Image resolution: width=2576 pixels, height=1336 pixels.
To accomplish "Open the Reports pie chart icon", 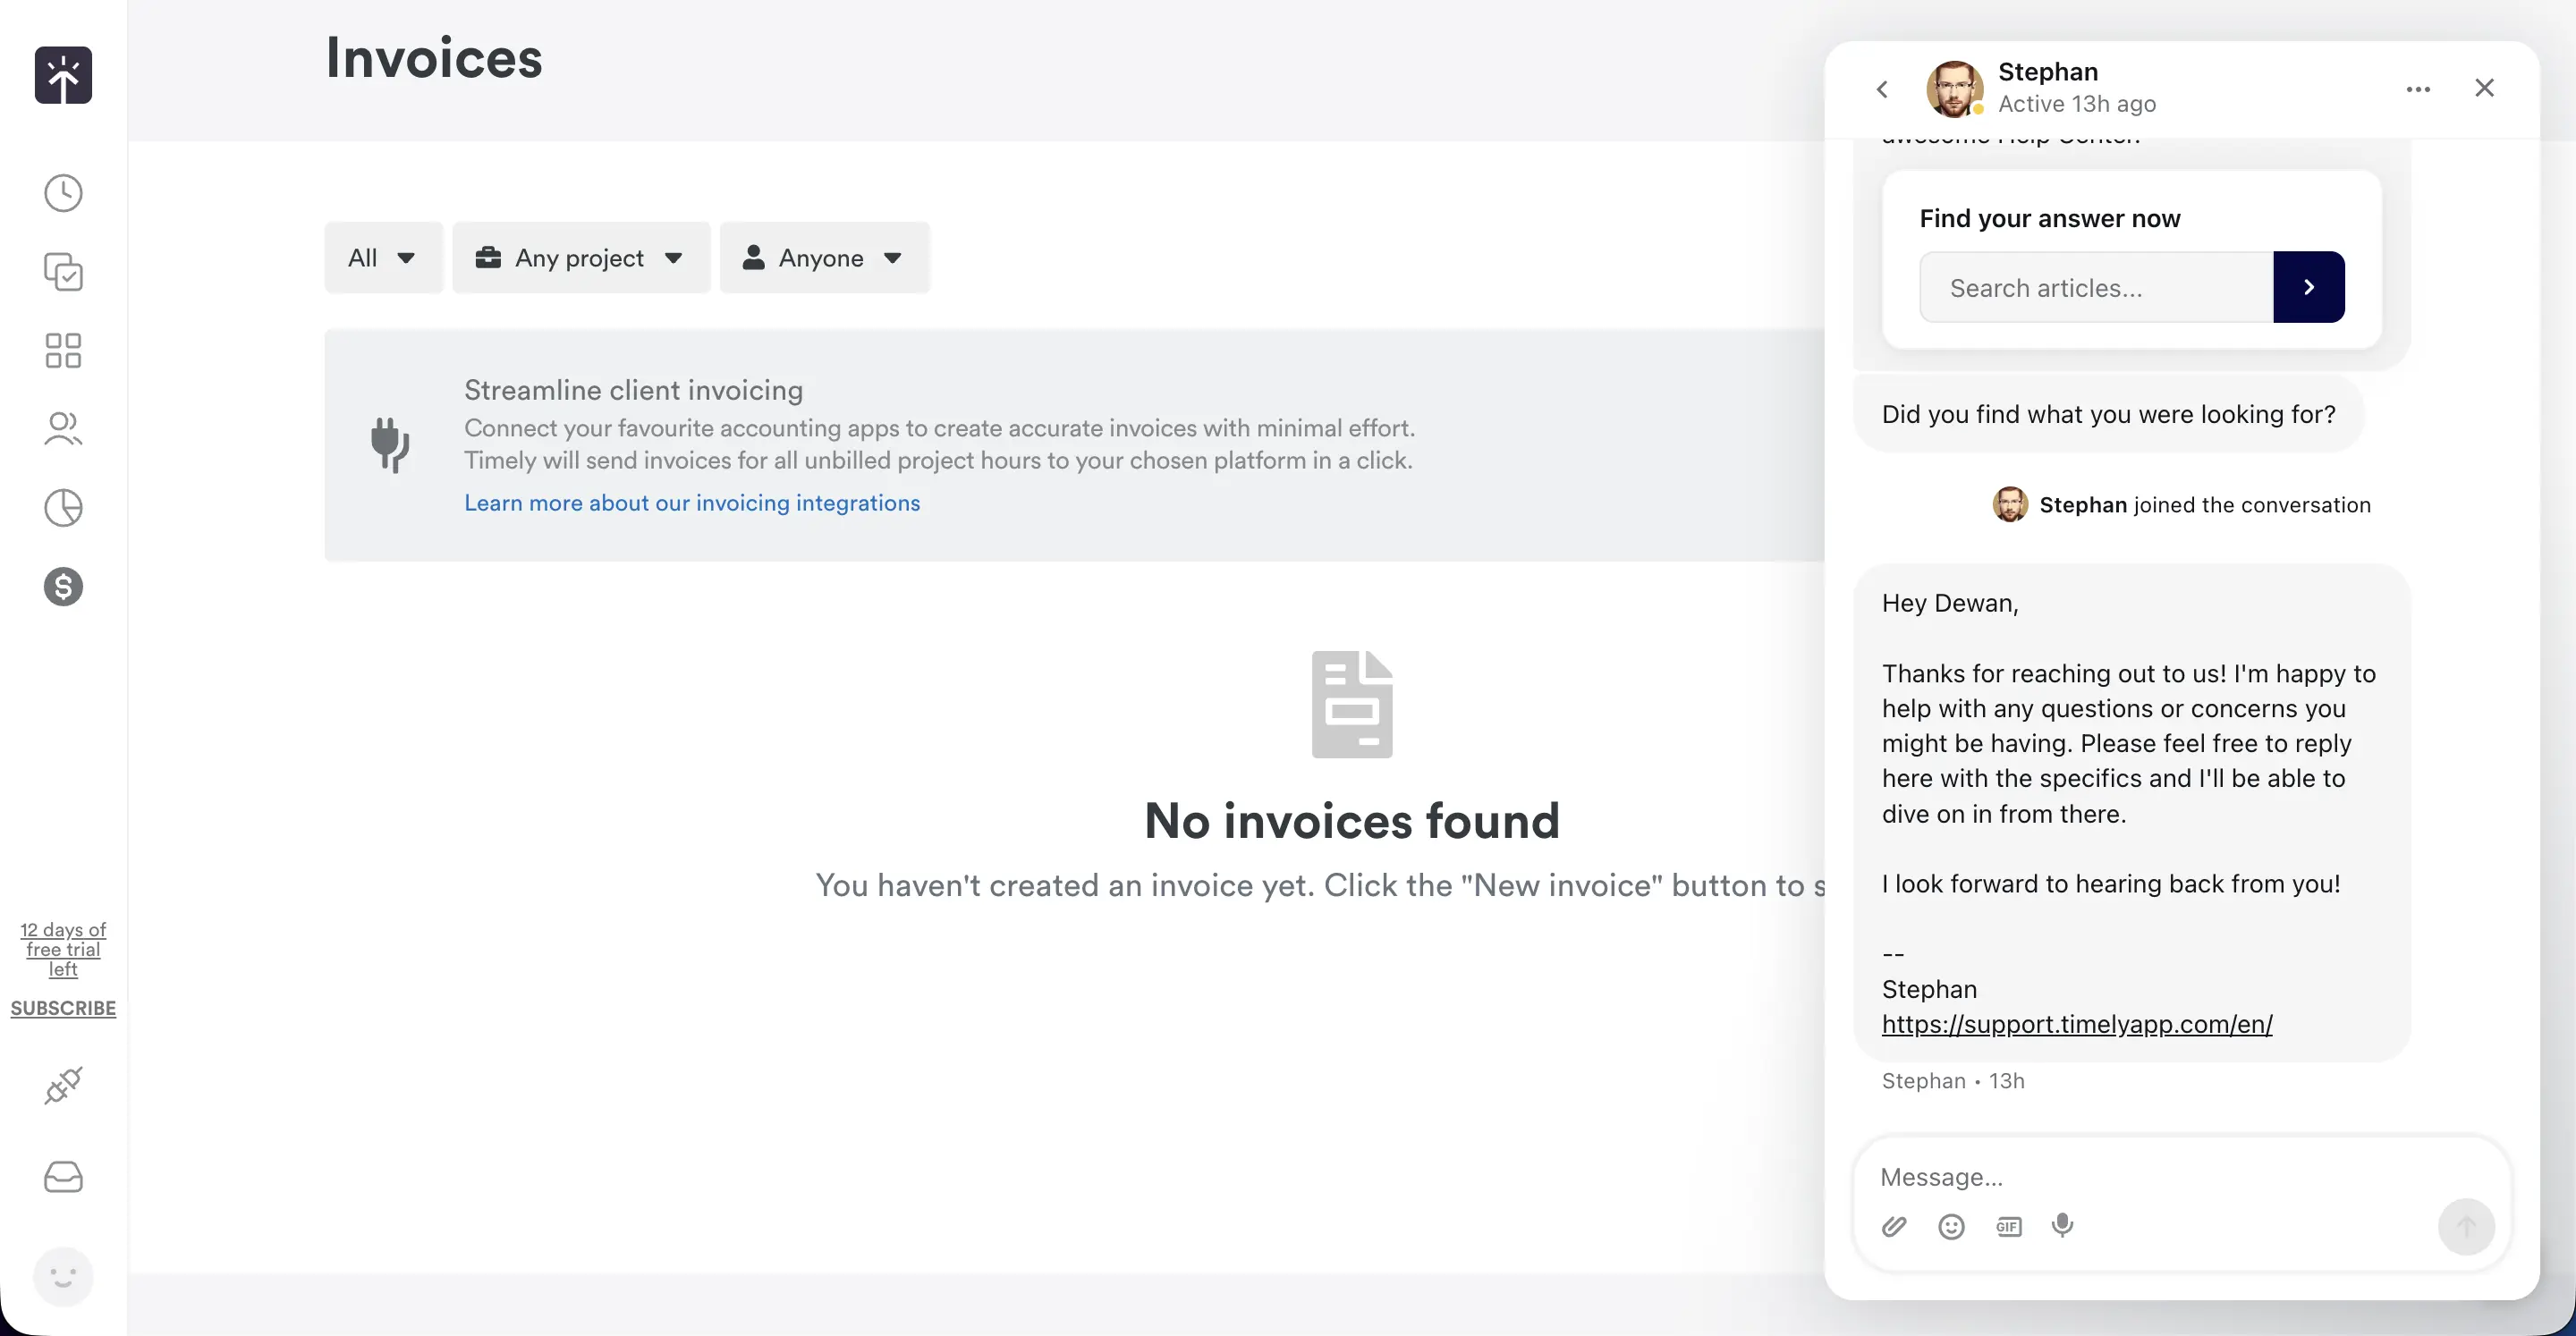I will [63, 508].
